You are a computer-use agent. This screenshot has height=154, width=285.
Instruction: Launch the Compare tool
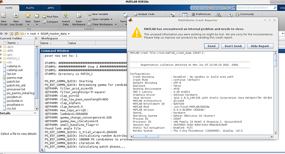(x=50, y=22)
